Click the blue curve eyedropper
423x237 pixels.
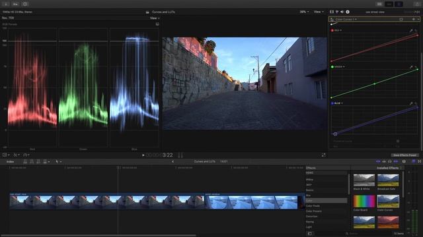[x=411, y=103]
